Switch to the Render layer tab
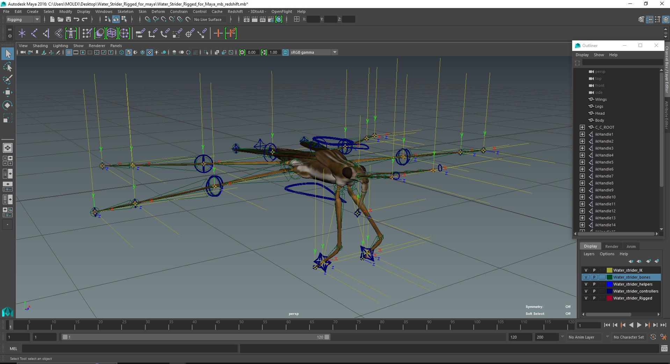Image resolution: width=670 pixels, height=364 pixels. (x=612, y=247)
